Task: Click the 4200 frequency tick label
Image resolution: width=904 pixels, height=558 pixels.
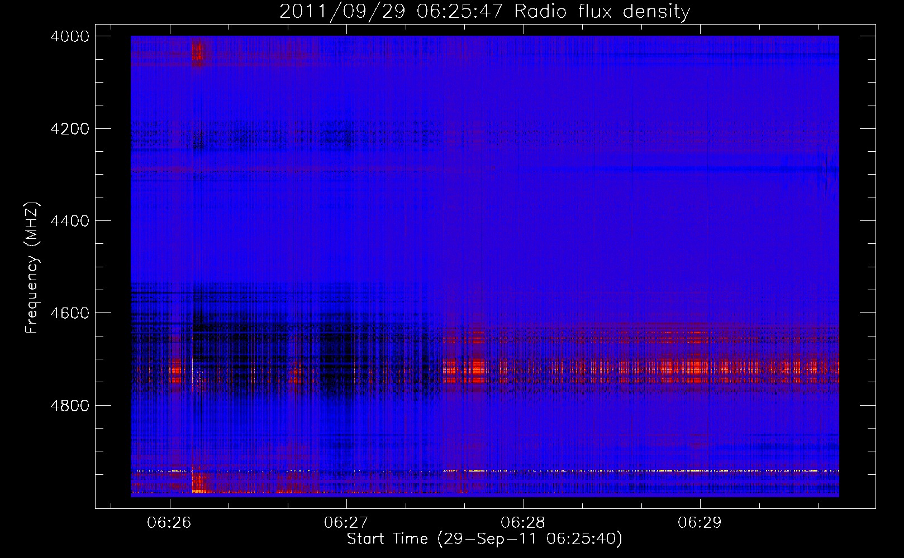Action: 70,129
